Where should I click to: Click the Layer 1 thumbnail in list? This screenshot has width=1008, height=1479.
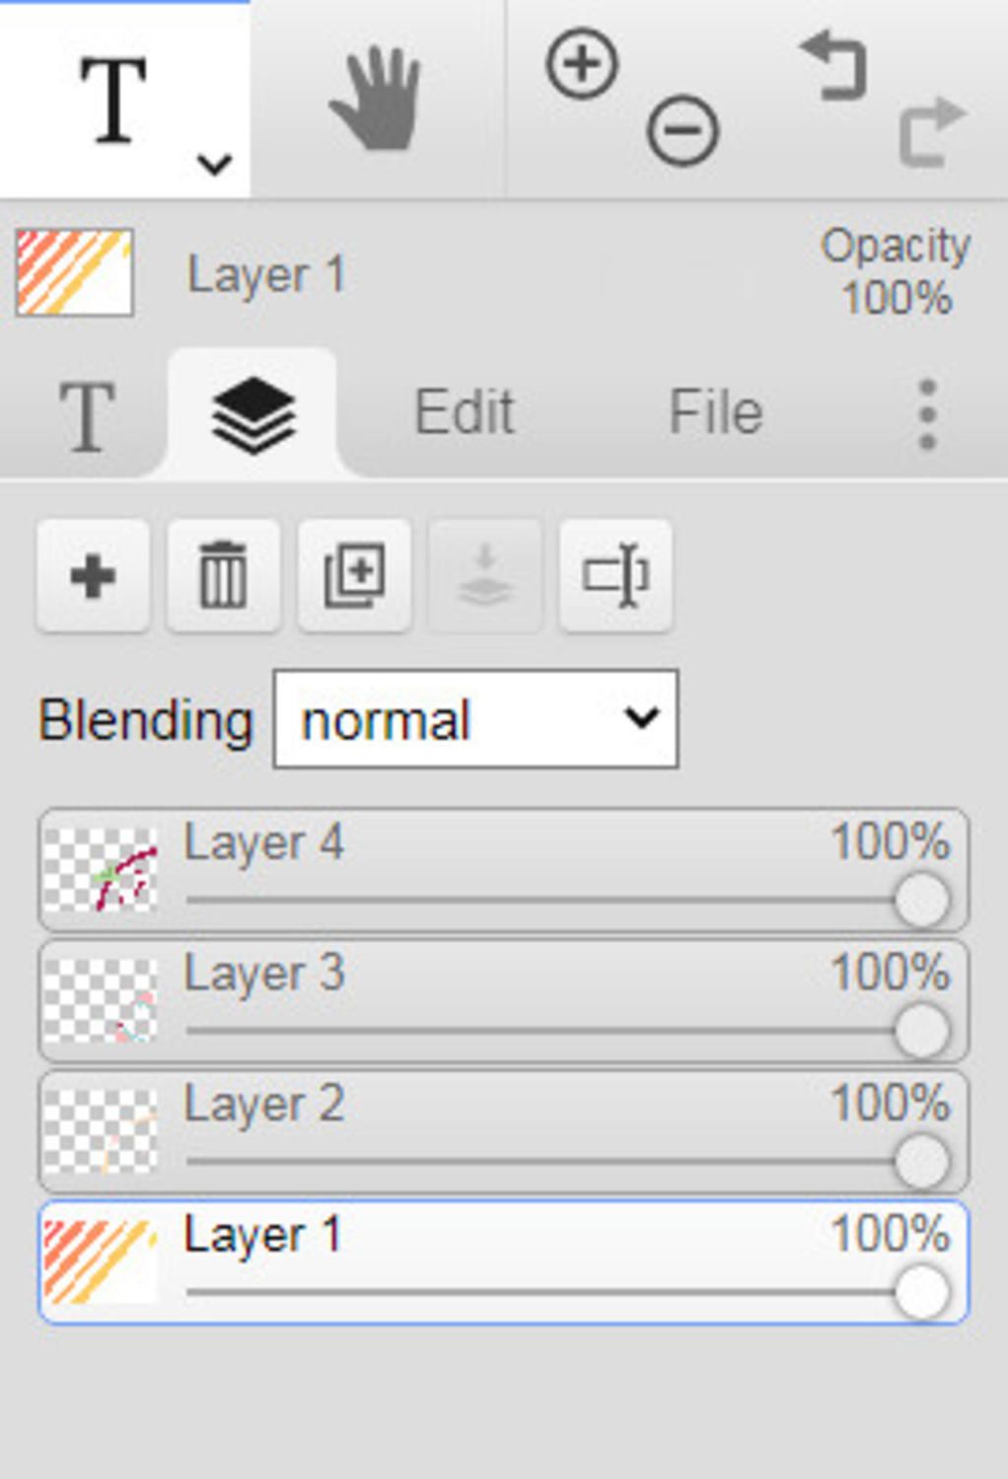point(99,1260)
